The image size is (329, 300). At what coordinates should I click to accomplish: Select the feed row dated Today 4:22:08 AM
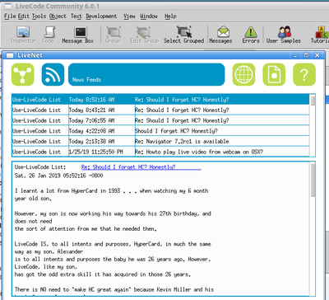coord(160,131)
